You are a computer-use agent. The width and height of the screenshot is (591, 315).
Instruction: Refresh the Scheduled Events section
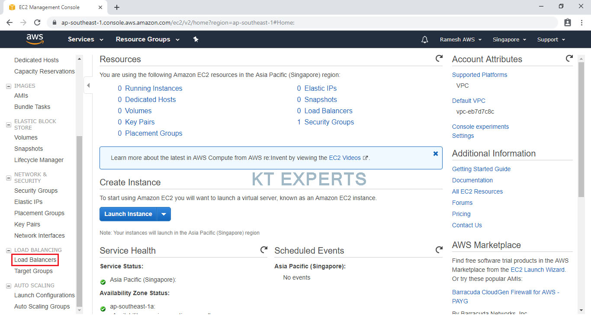tap(439, 250)
